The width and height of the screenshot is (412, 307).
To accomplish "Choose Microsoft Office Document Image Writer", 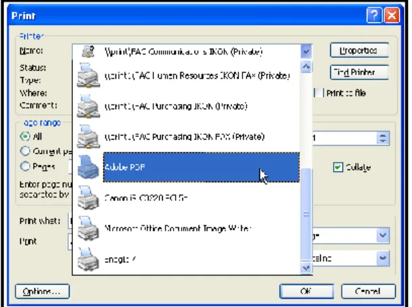I will click(x=178, y=228).
